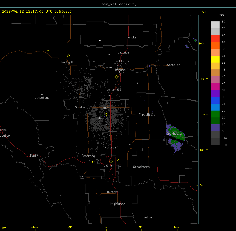Click the Limestone label
The height and width of the screenshot is (231, 236).
point(42,98)
